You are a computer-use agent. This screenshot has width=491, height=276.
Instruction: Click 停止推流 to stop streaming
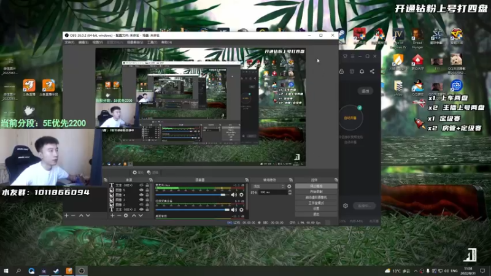(316, 186)
